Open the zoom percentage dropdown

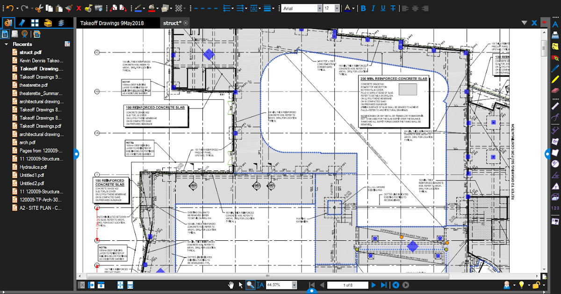pos(294,285)
